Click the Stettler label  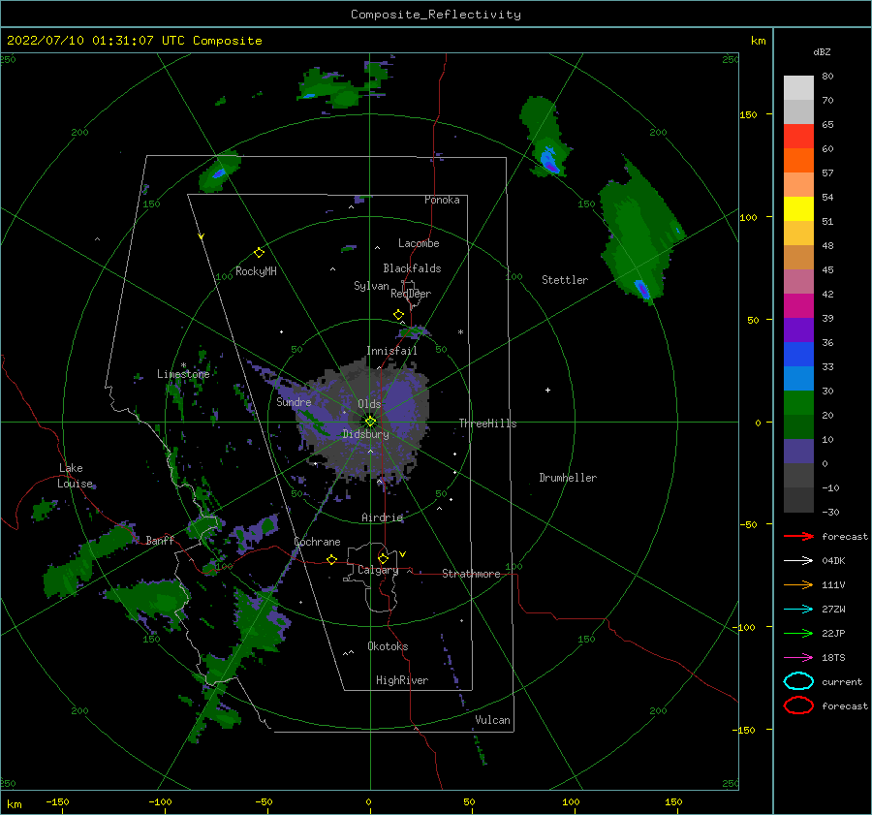(x=565, y=280)
